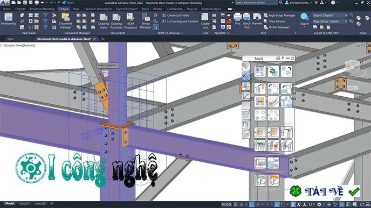Click the four-bolt square pattern icon in Tools palette
Image resolution: width=371 pixels, height=208 pixels.
[260, 115]
